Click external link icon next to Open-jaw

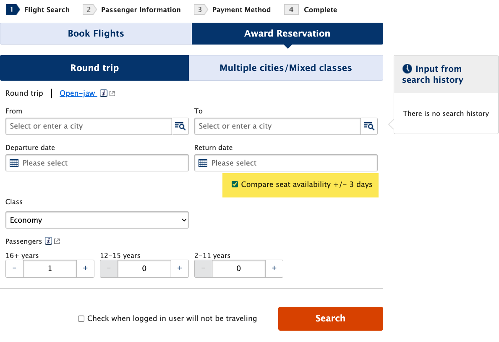click(x=112, y=93)
